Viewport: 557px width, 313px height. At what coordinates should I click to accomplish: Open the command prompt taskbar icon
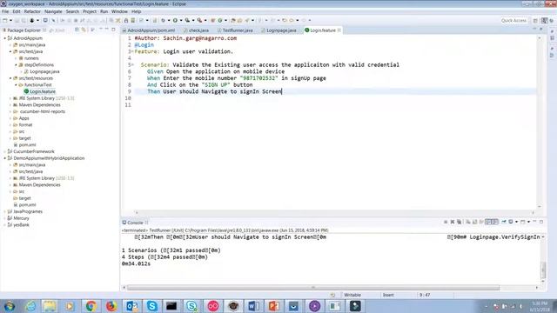point(171,306)
